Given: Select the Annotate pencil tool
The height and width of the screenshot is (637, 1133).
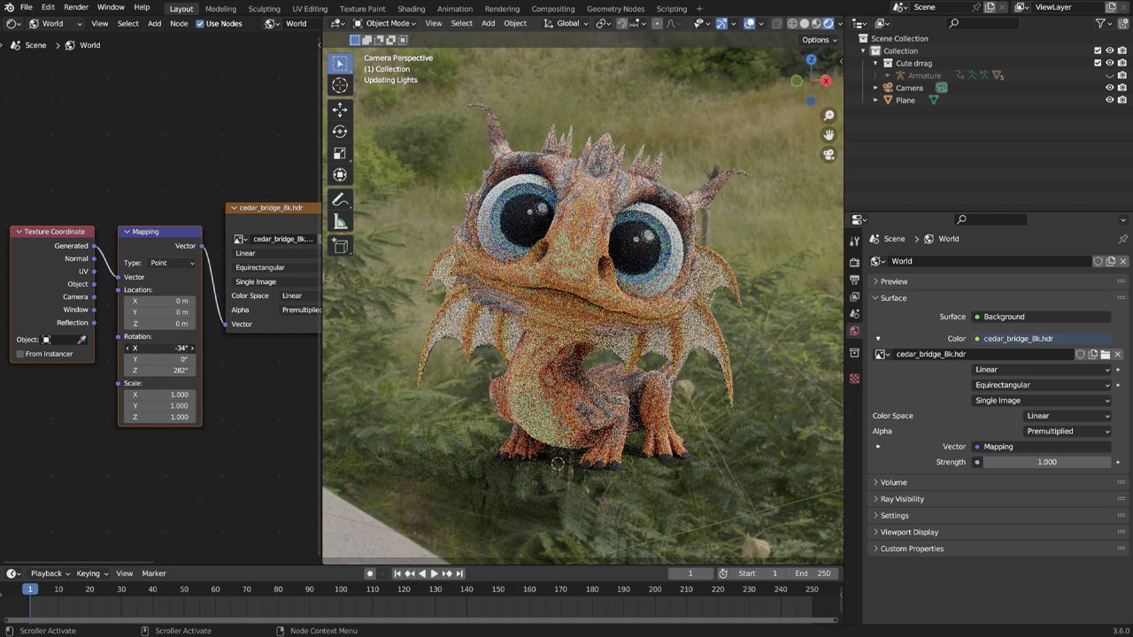Looking at the screenshot, I should point(340,200).
